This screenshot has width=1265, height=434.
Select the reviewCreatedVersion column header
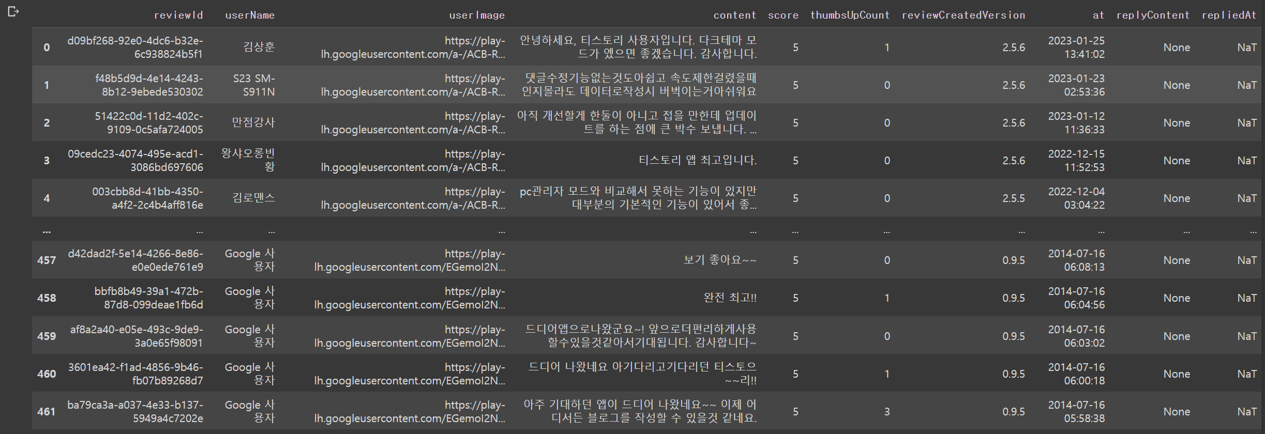click(963, 15)
